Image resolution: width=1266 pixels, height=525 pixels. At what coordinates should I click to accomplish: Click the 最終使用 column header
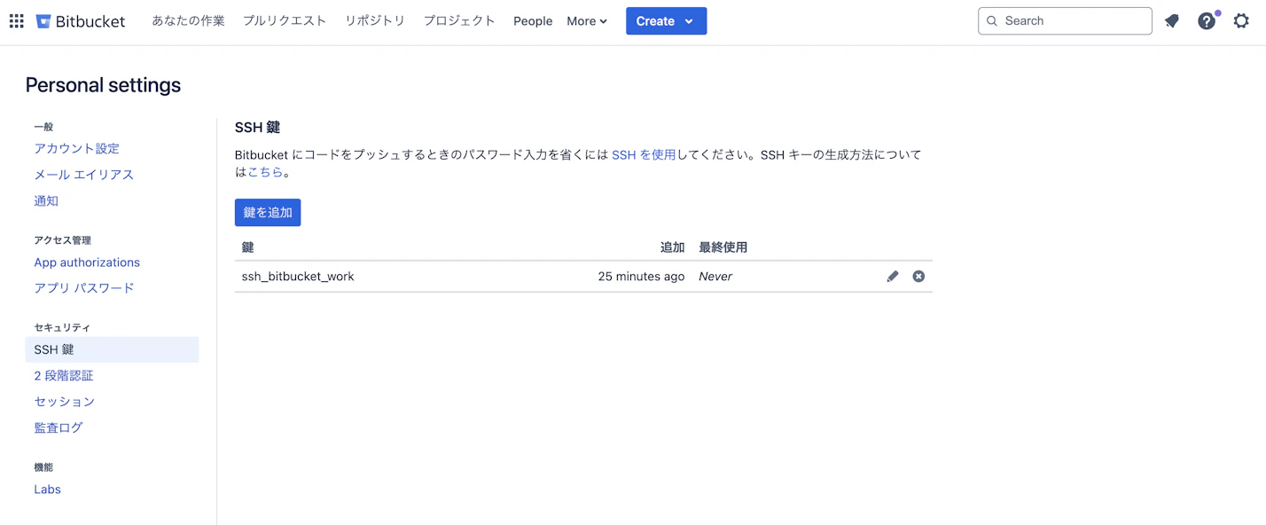point(723,247)
